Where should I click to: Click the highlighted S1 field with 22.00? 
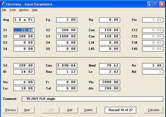coord(24,30)
